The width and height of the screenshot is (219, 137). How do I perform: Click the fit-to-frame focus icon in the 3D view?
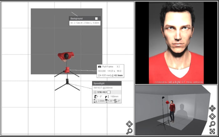(212, 131)
